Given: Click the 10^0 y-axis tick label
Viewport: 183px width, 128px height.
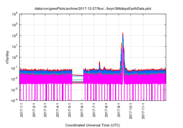Looking at the screenshot, I should 14,57.
